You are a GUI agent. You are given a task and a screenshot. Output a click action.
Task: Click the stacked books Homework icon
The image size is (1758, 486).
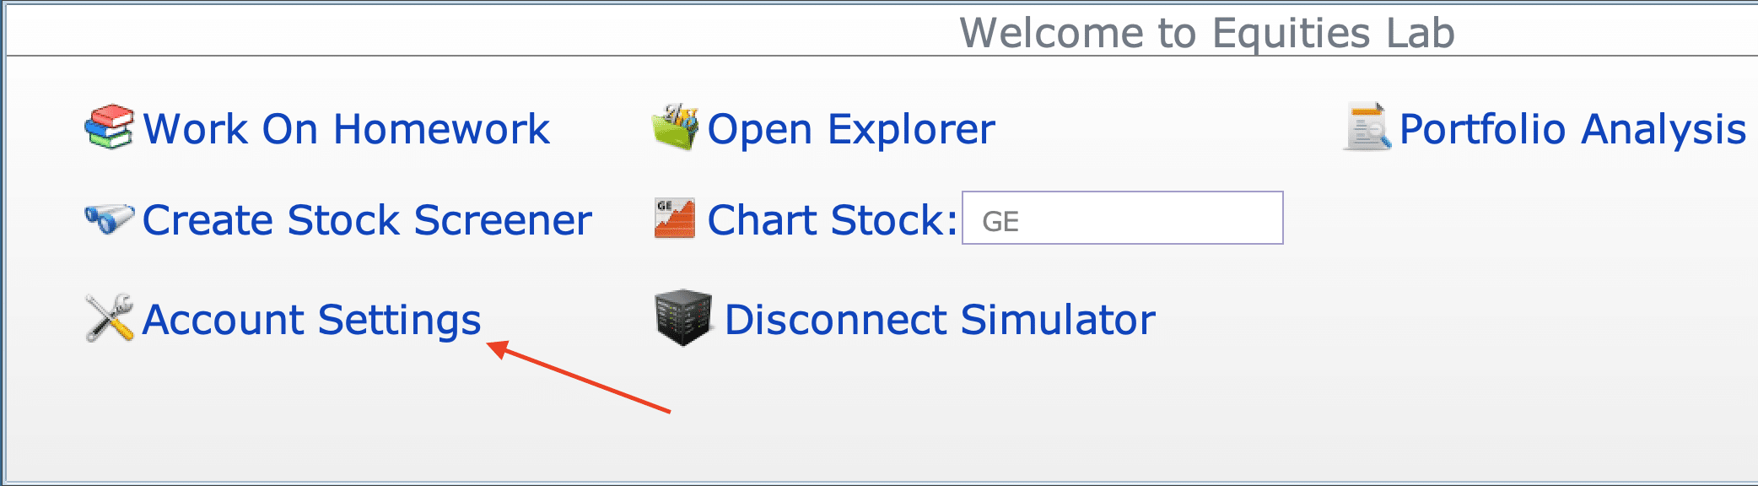tap(109, 127)
